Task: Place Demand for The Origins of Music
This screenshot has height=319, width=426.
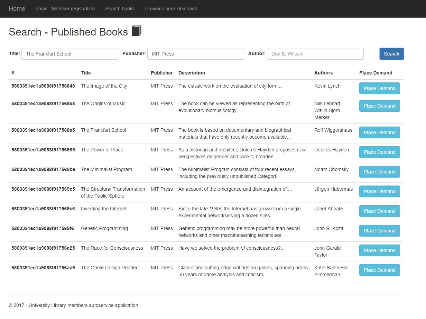Action: click(x=380, y=106)
